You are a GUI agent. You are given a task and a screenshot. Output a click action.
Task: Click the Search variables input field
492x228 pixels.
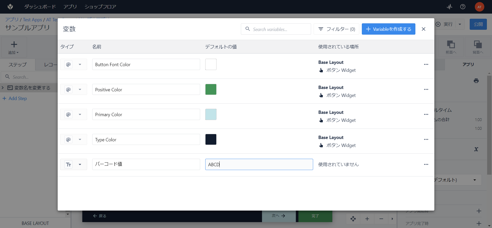(x=276, y=29)
